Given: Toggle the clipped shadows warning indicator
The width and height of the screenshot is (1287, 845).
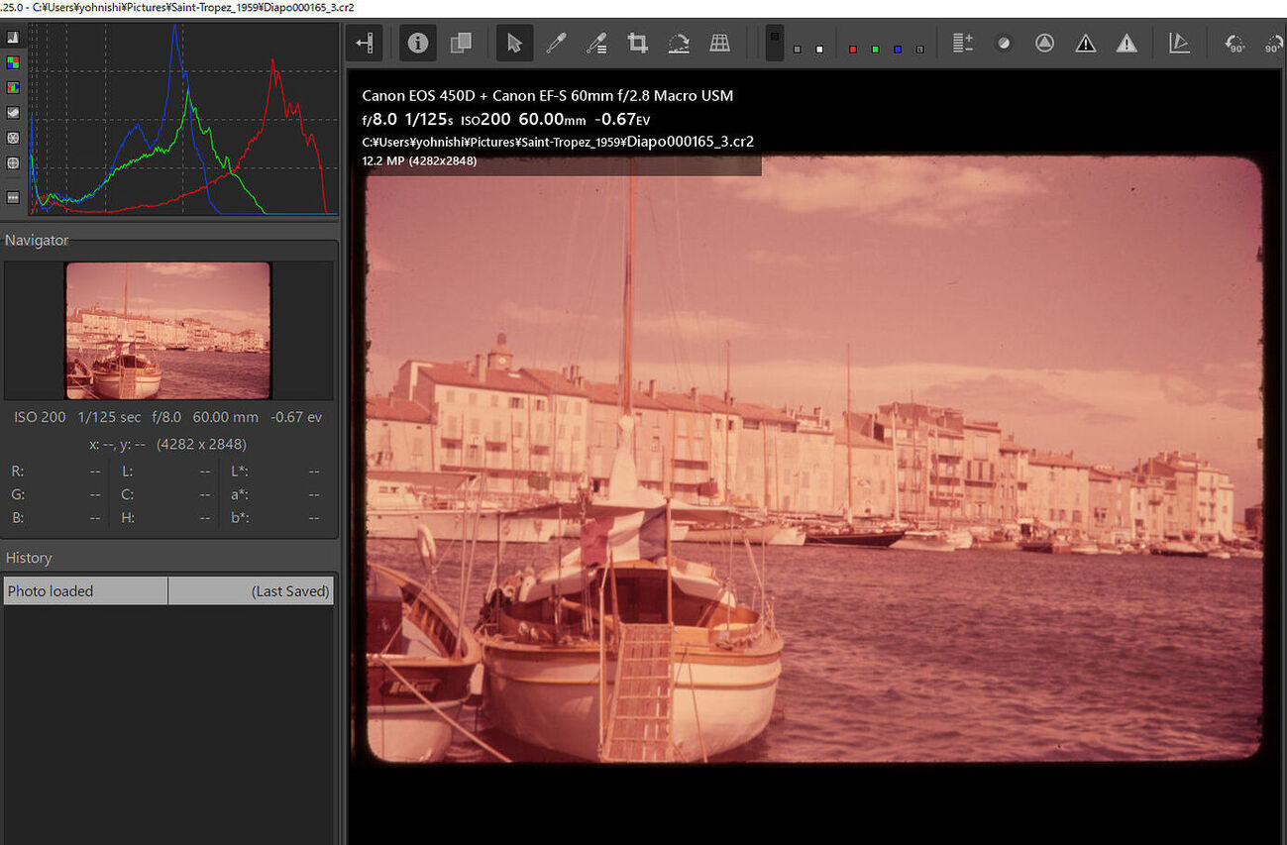Looking at the screenshot, I should [1086, 43].
